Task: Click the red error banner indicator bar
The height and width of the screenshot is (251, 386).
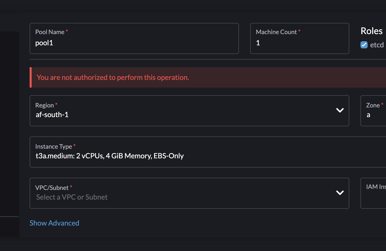Action: [31, 77]
